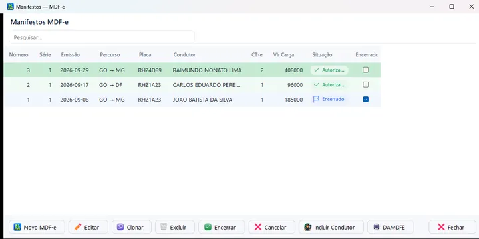Sort by the Encerrado column header

[367, 55]
